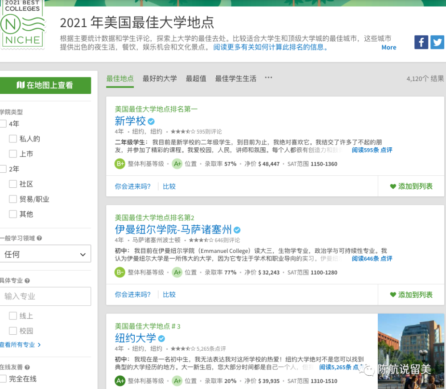Share the page on Twitter

point(437,42)
